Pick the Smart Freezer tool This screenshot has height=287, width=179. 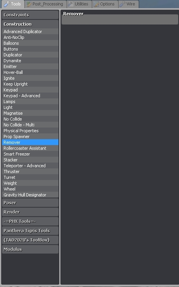pyautogui.click(x=30, y=154)
